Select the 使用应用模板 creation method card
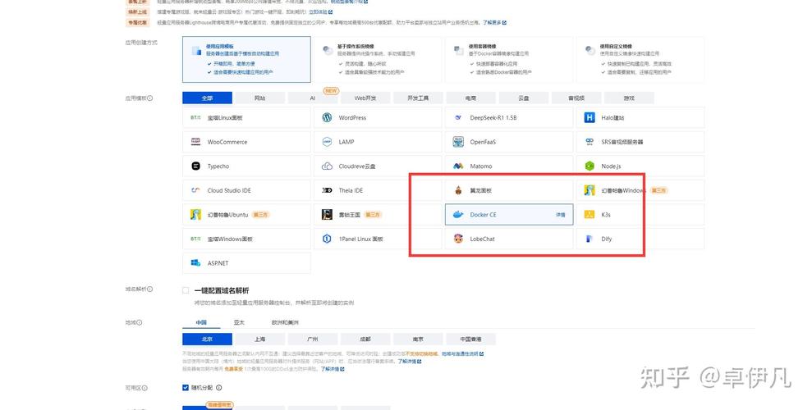 tap(246, 60)
